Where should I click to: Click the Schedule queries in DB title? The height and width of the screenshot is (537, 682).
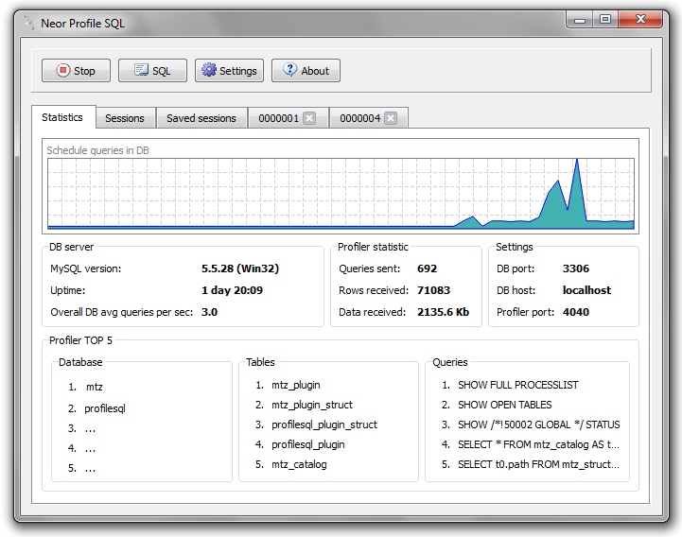(x=97, y=150)
